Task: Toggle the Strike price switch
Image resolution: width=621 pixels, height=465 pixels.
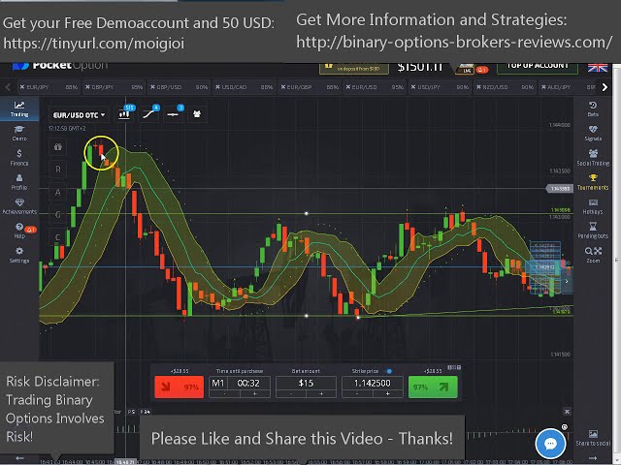Action: [x=389, y=371]
